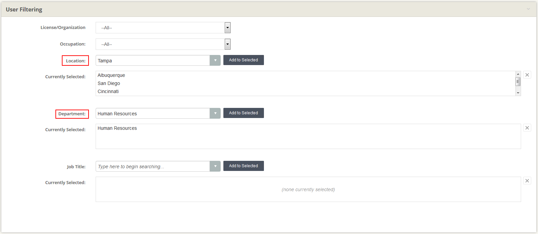Click the scrollbar down arrow in Location list

coord(518,93)
